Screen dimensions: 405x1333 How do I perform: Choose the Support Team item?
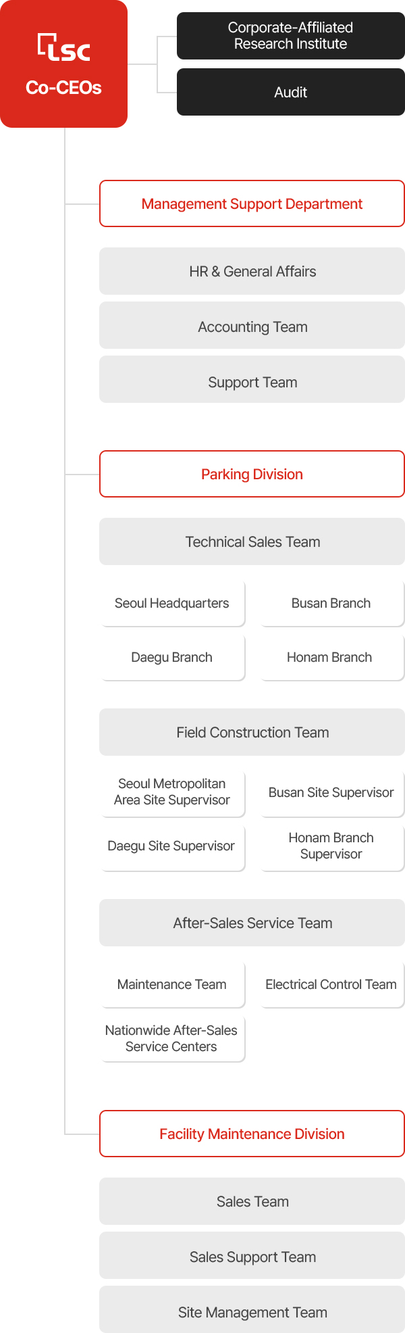[x=252, y=382]
